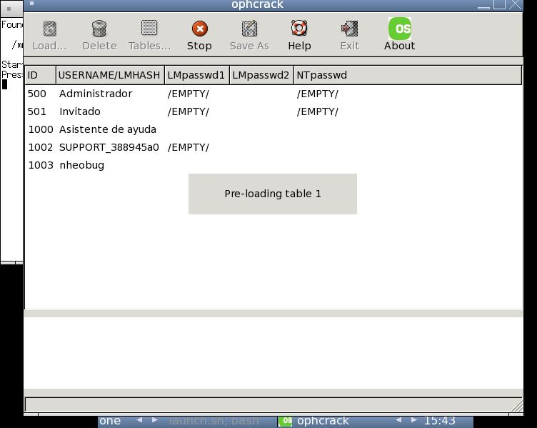
Task: Select the Administrador user row
Action: [x=273, y=94]
